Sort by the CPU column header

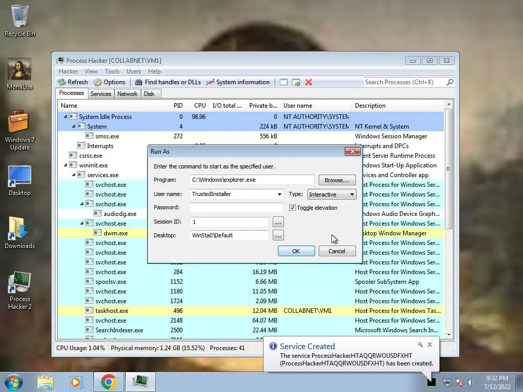pyautogui.click(x=197, y=106)
